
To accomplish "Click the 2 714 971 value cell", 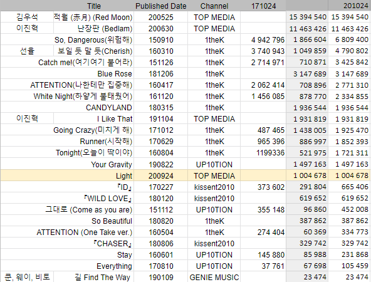I will (263, 62).
